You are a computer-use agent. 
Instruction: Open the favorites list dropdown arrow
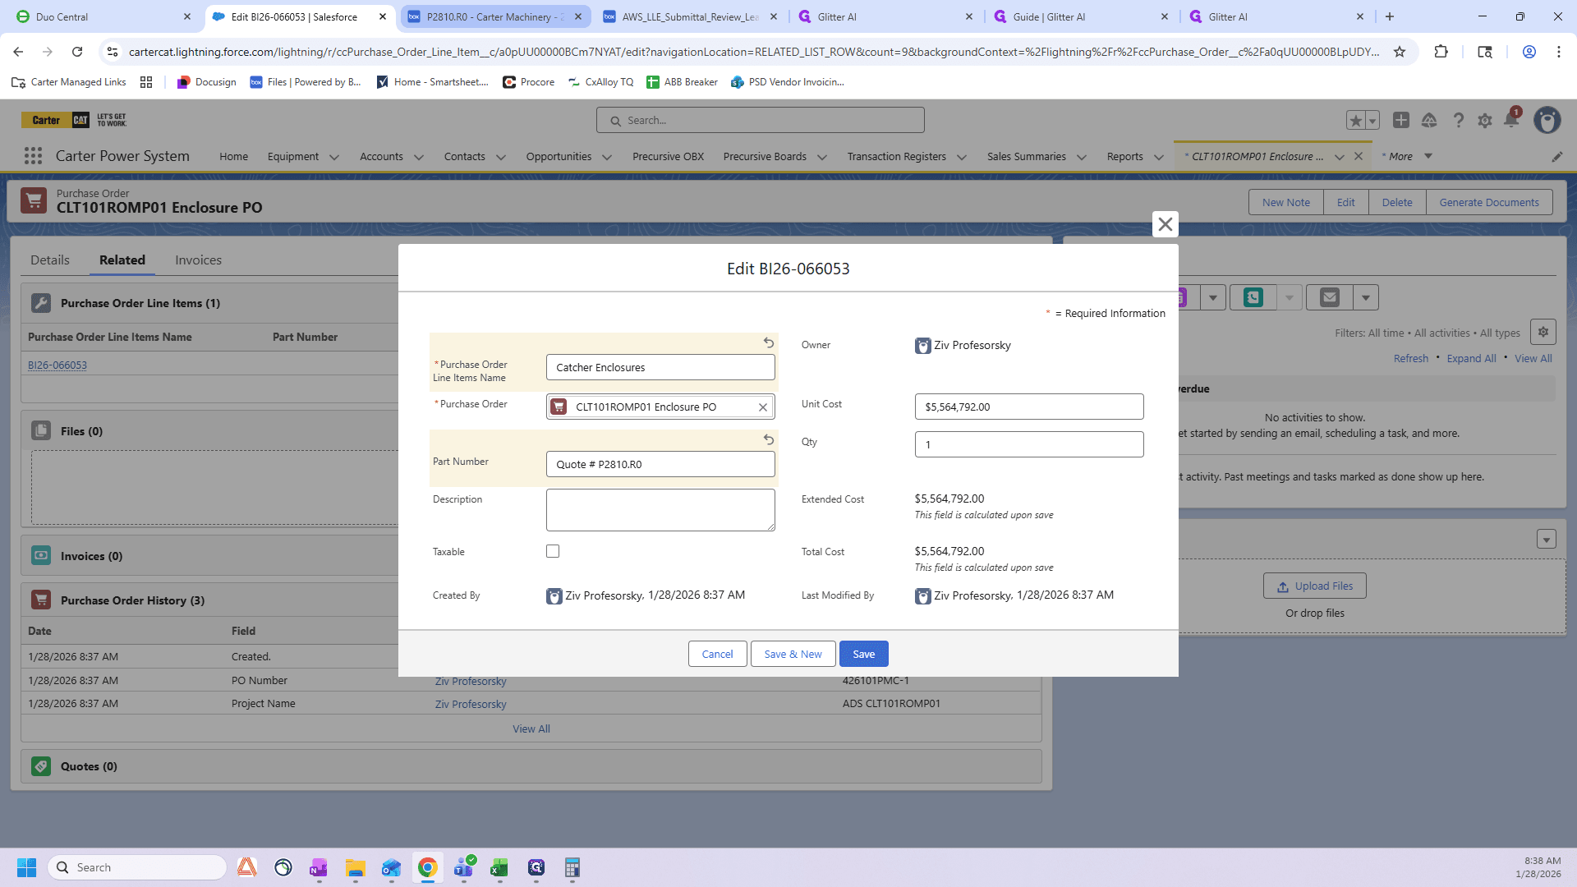pos(1372,121)
